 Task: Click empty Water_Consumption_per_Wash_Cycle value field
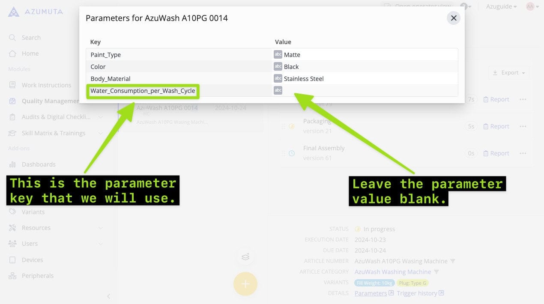pos(368,90)
